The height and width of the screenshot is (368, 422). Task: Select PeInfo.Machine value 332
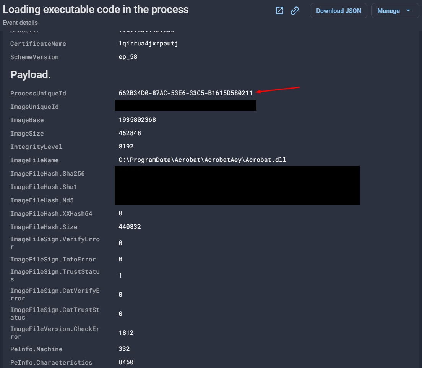pos(124,349)
